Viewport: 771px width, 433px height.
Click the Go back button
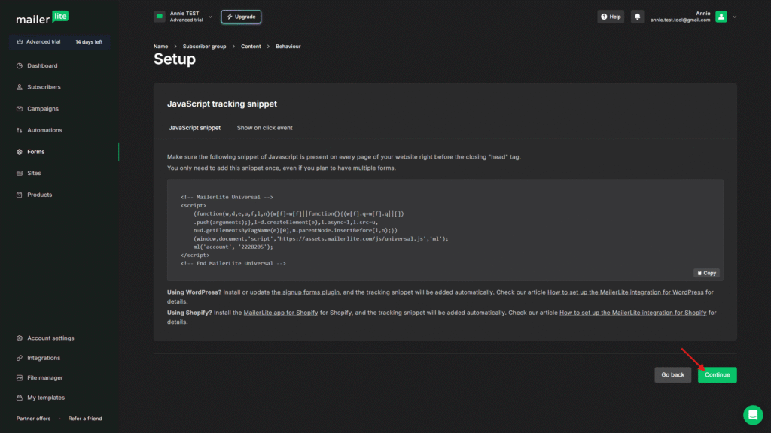click(x=672, y=374)
